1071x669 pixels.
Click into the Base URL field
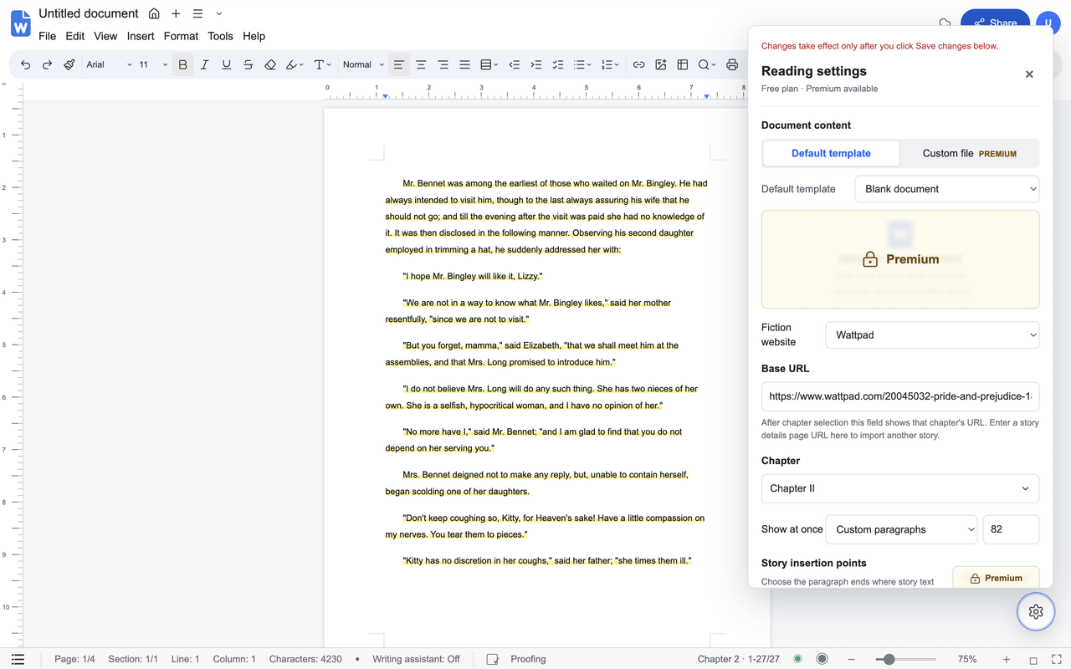point(900,396)
